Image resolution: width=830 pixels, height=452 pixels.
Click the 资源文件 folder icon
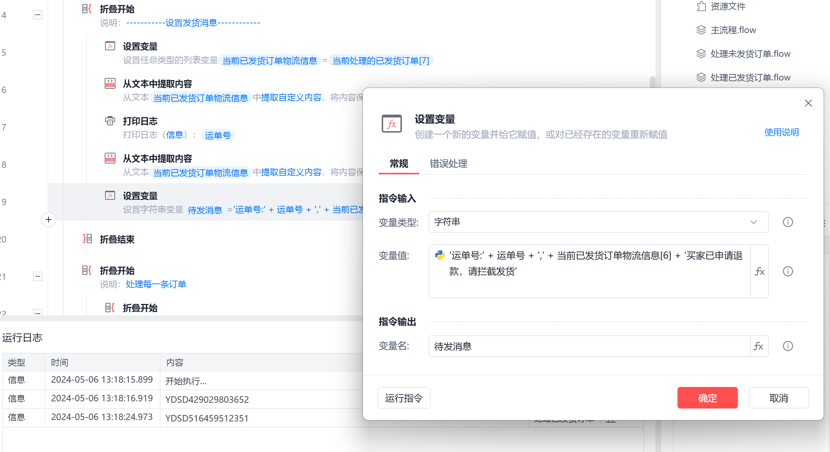click(x=701, y=6)
